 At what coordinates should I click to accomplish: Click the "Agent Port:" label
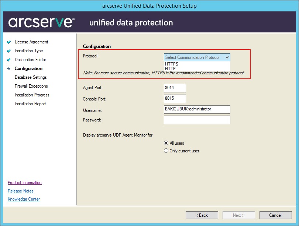click(93, 88)
